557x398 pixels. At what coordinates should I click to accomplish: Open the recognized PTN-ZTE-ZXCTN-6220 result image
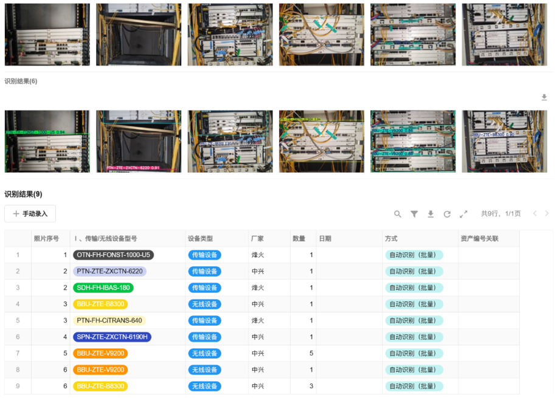pyautogui.click(x=139, y=141)
